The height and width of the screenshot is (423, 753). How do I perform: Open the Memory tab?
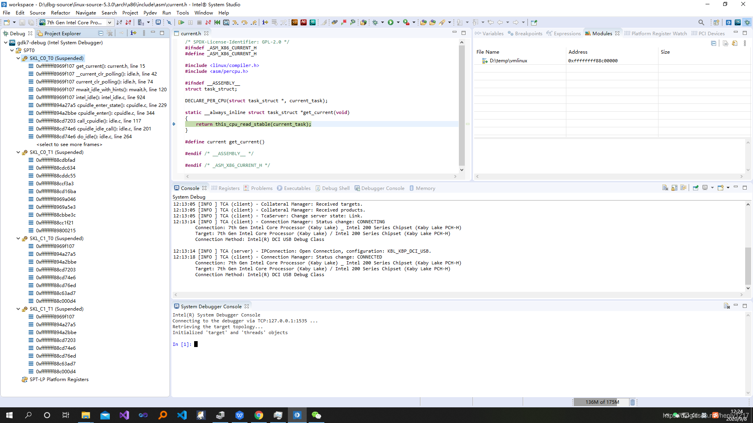tap(422, 188)
